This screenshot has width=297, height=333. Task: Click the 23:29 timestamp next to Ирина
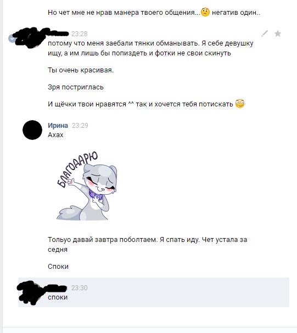[x=80, y=125]
